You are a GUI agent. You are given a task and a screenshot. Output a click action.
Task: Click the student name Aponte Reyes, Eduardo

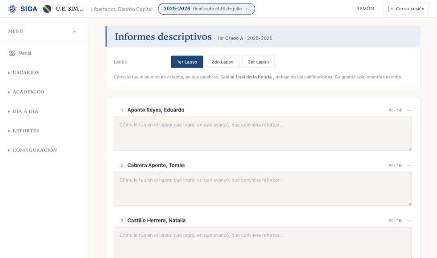tap(156, 110)
